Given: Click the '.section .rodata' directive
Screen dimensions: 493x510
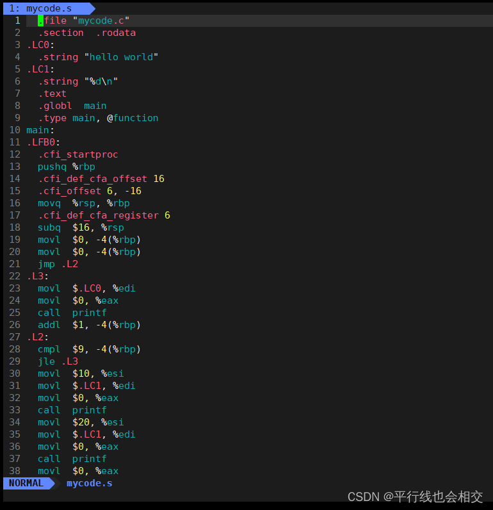Looking at the screenshot, I should [x=87, y=33].
